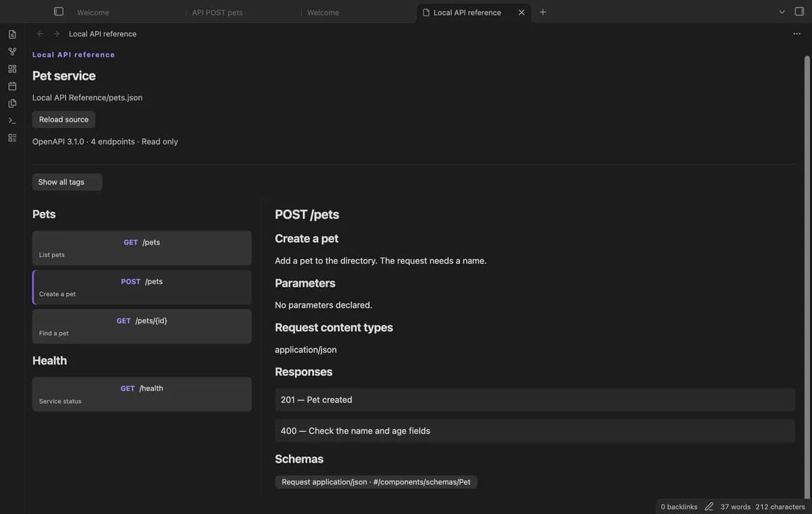
Task: Click the POST /pets detail heading
Action: click(x=307, y=214)
